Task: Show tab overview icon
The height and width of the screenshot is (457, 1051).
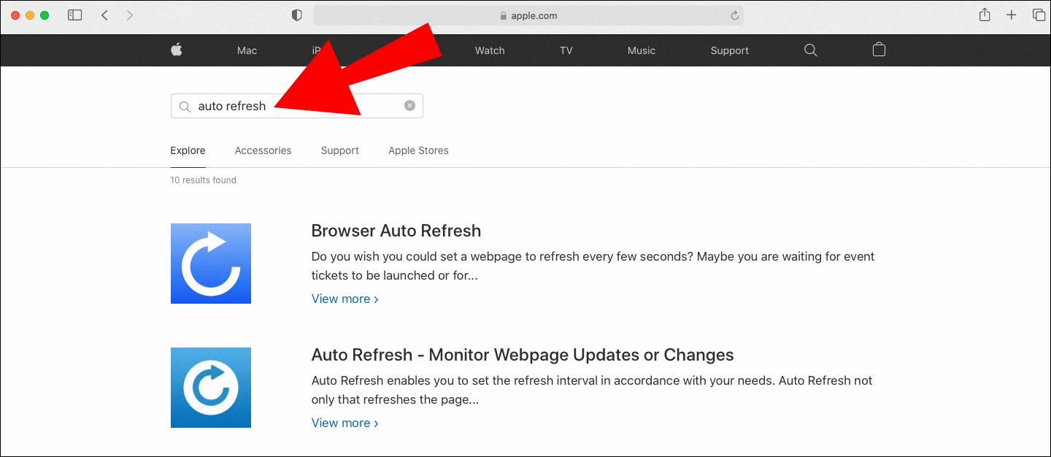Action: (x=1039, y=15)
